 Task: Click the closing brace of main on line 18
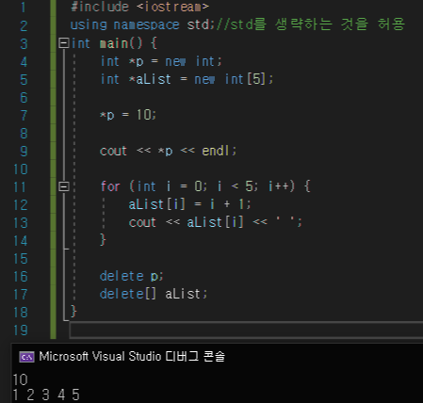[73, 312]
